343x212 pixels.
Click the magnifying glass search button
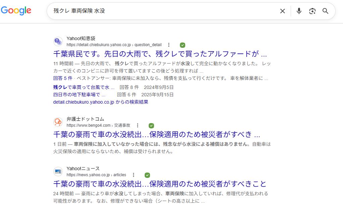(325, 11)
